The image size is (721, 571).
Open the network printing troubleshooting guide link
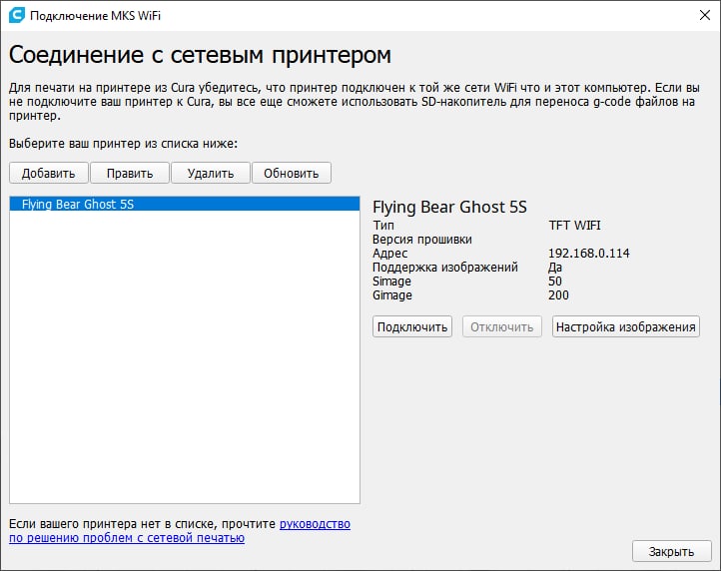[180, 530]
